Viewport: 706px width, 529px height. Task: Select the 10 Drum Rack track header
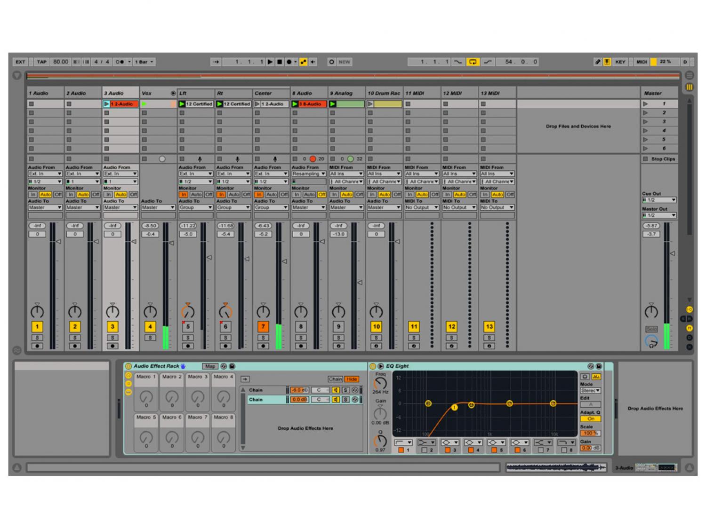(x=384, y=93)
